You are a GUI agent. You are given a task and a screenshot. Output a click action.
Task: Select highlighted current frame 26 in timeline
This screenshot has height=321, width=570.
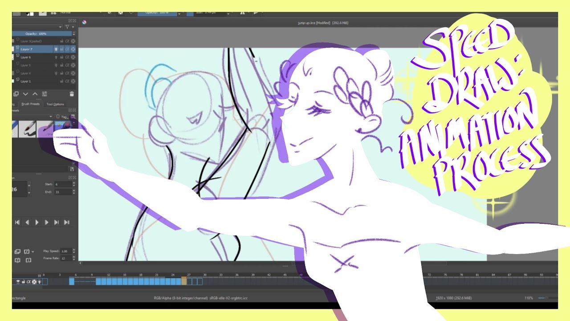click(184, 282)
